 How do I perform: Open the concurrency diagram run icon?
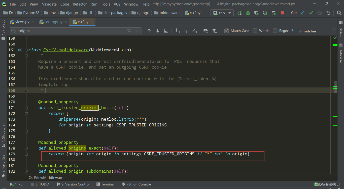tap(274, 13)
